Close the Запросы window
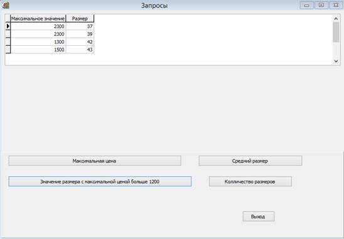 point(336,5)
